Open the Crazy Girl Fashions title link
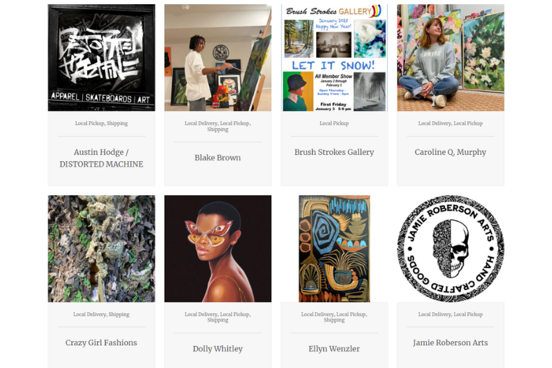Viewport: 552px width, 368px height. point(101,343)
